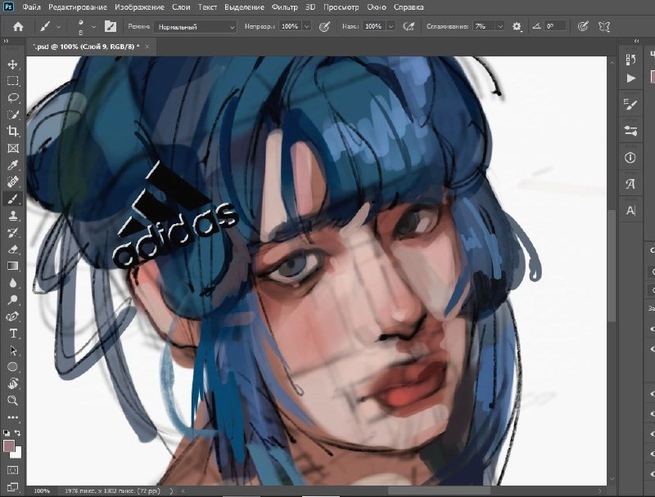Select the Blur tool
Viewport: 655px width, 497px height.
click(x=12, y=283)
